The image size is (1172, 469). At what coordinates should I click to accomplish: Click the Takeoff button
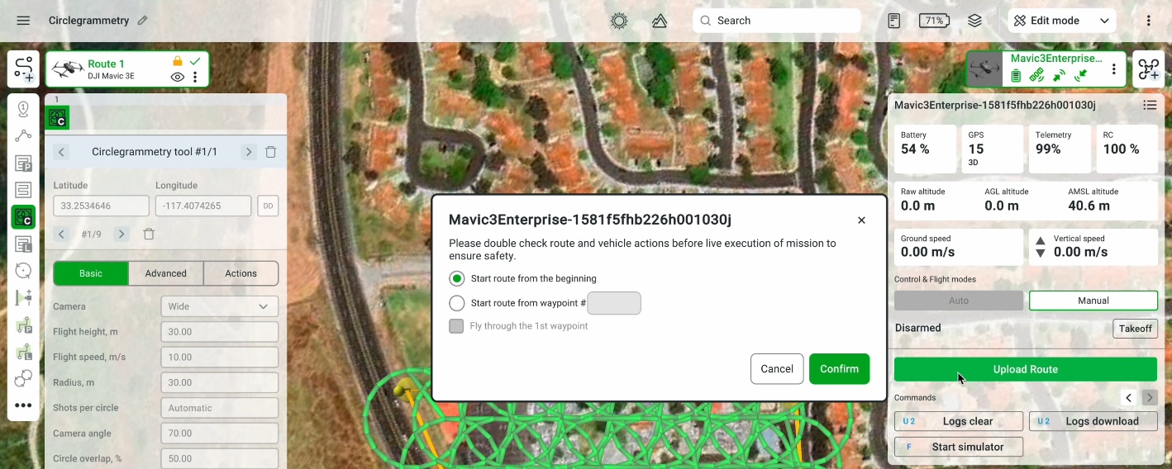tap(1136, 329)
